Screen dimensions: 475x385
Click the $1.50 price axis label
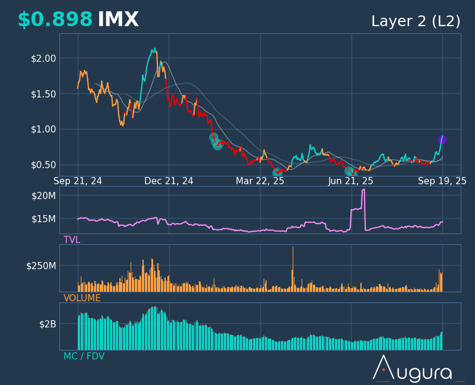click(x=43, y=94)
